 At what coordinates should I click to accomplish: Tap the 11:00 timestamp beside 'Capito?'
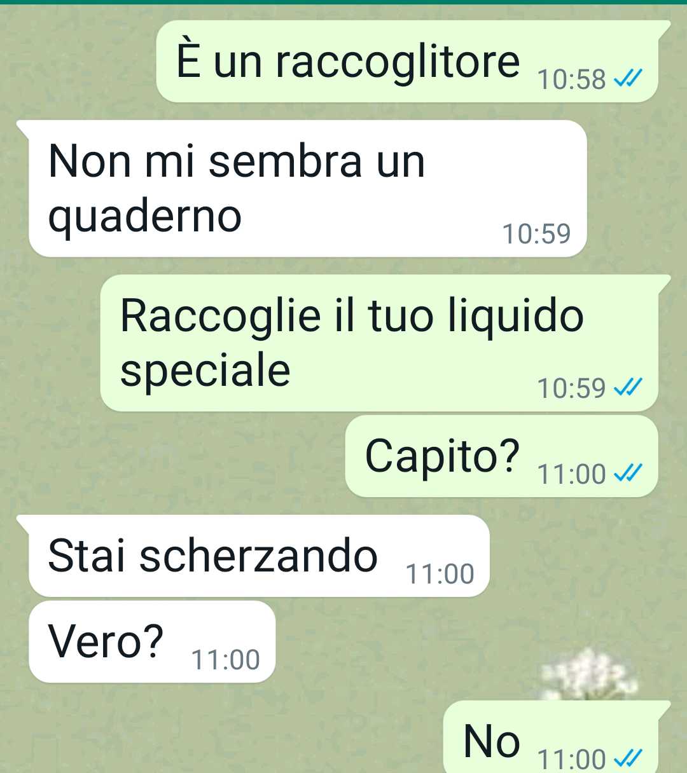(571, 474)
